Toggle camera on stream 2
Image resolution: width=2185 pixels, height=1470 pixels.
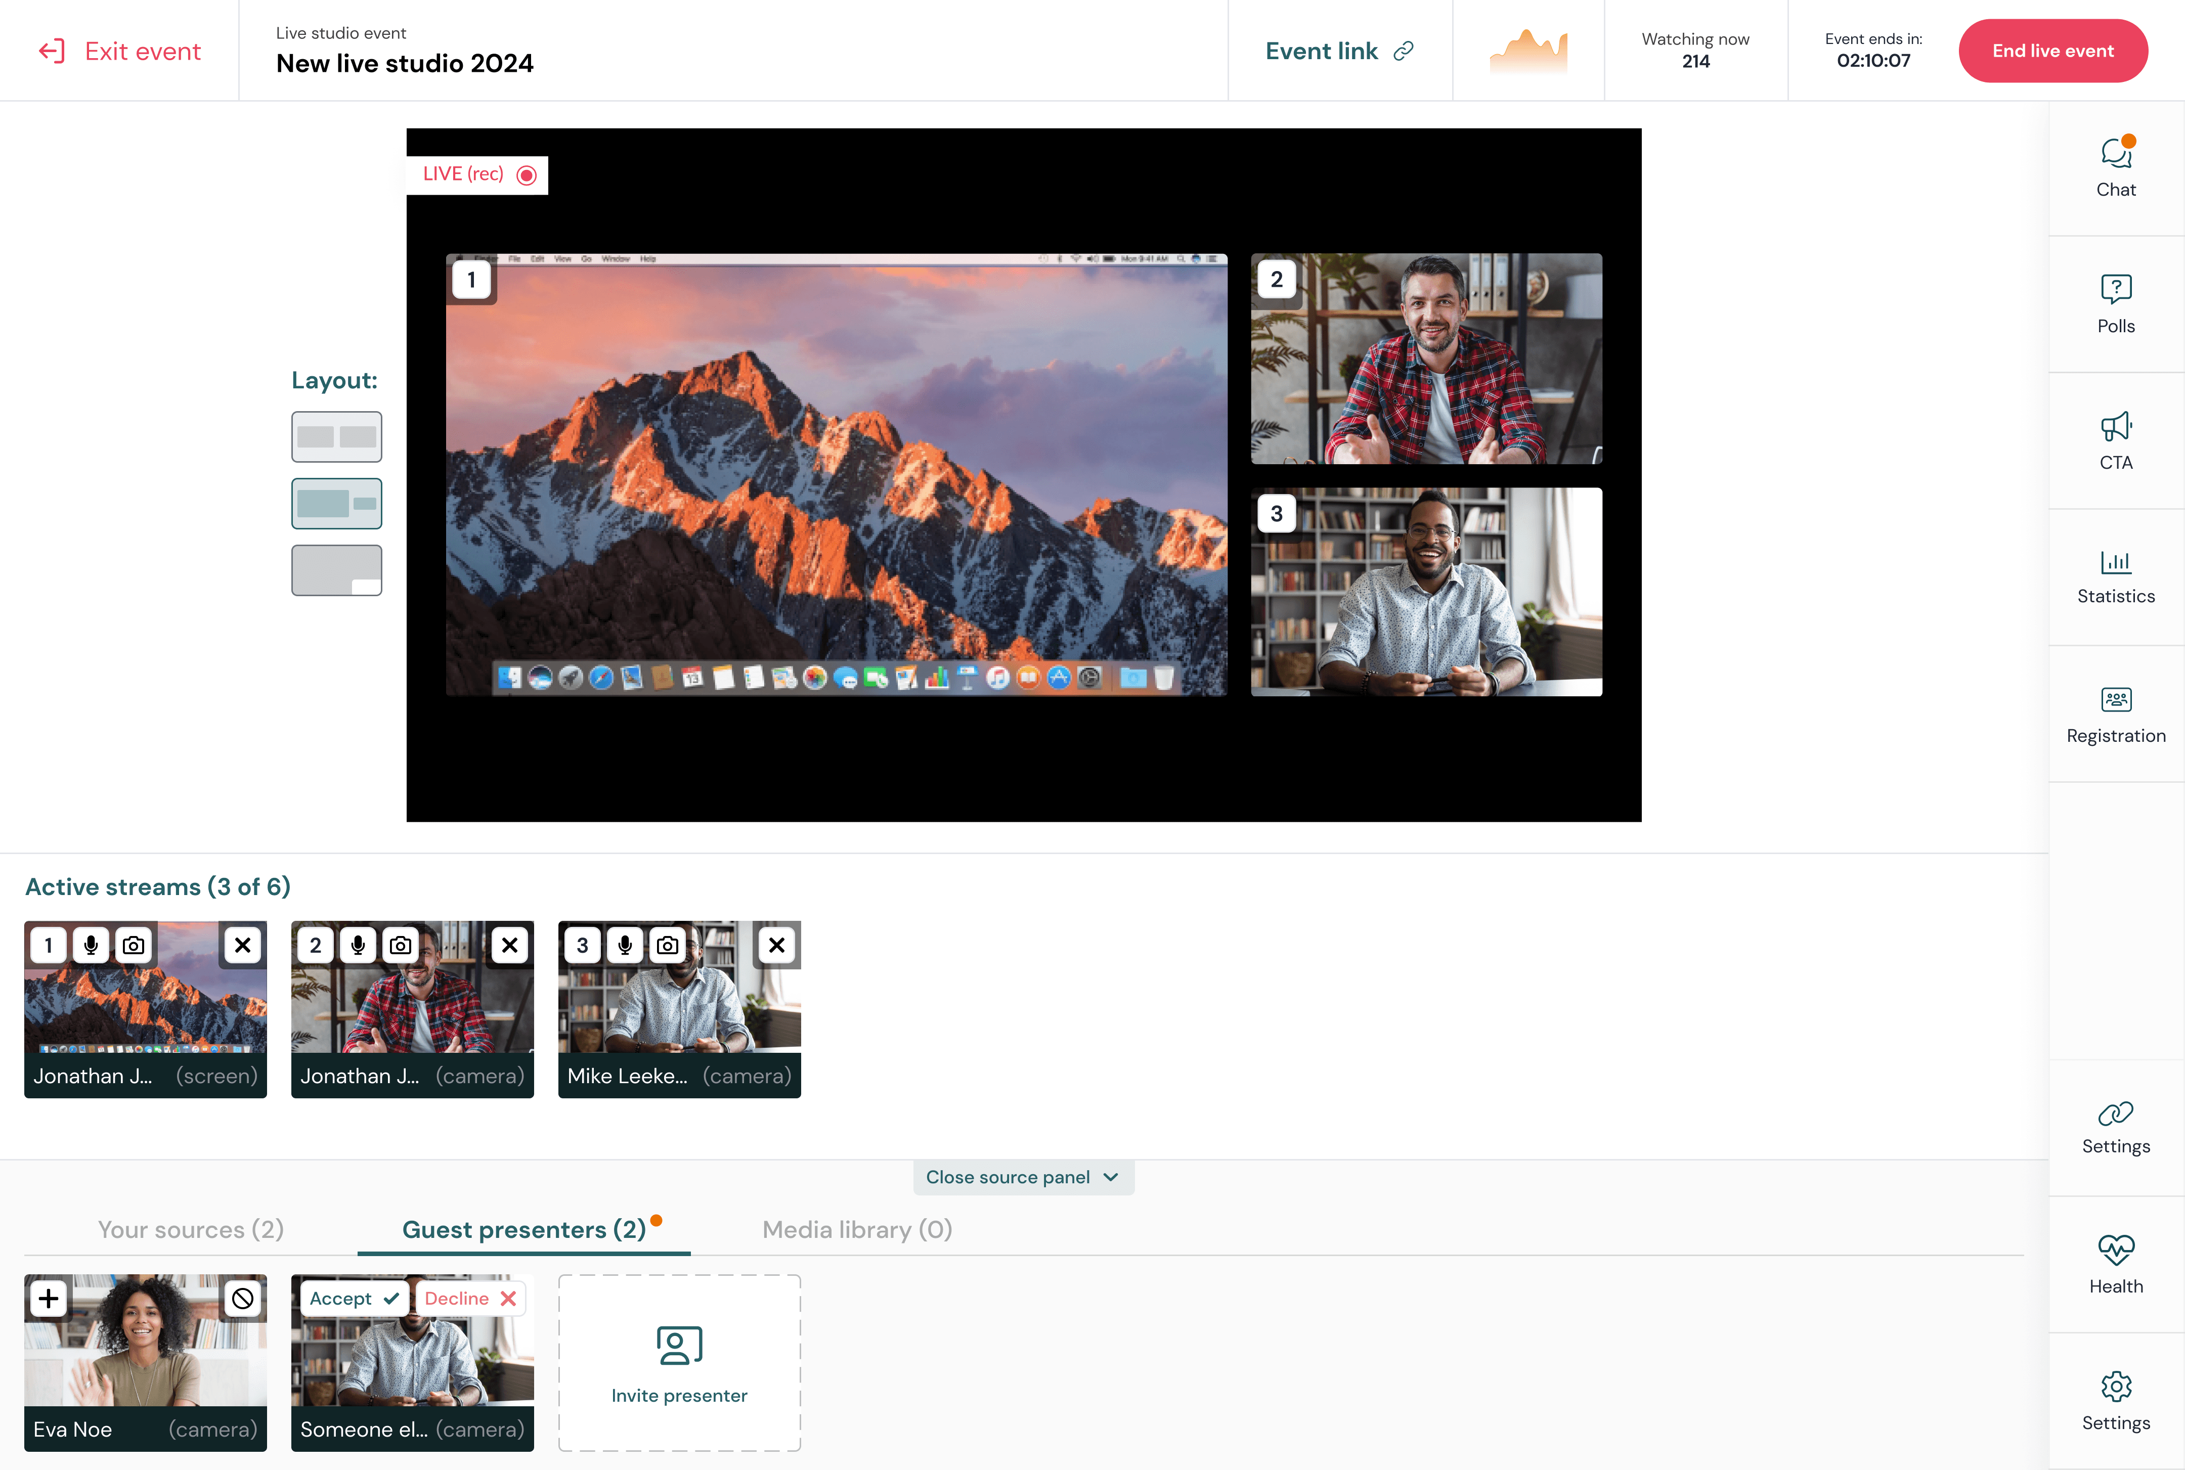(401, 945)
